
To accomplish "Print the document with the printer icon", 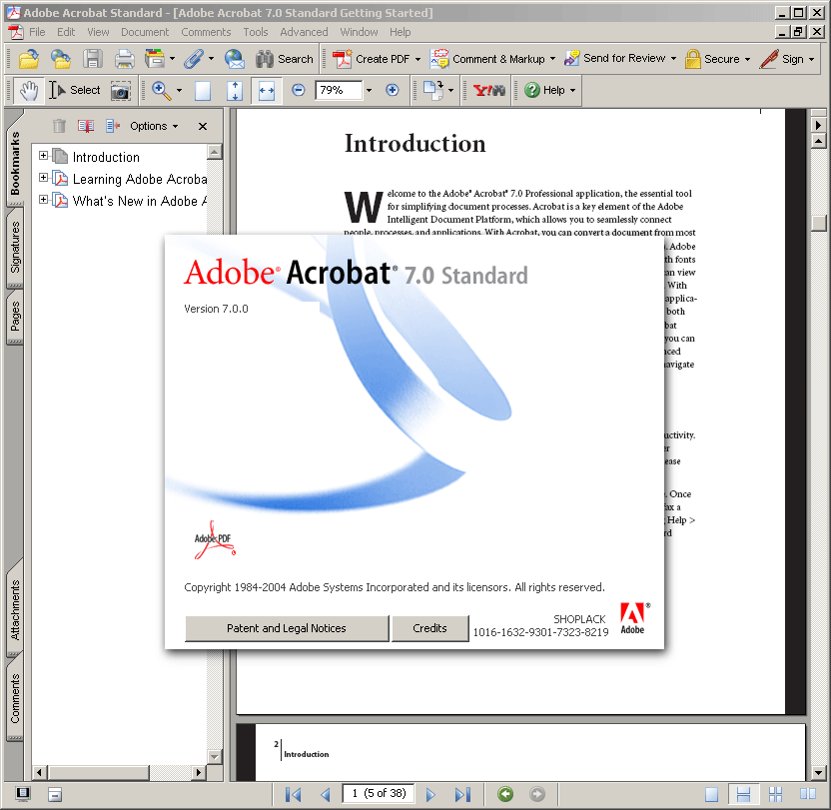I will (x=125, y=59).
